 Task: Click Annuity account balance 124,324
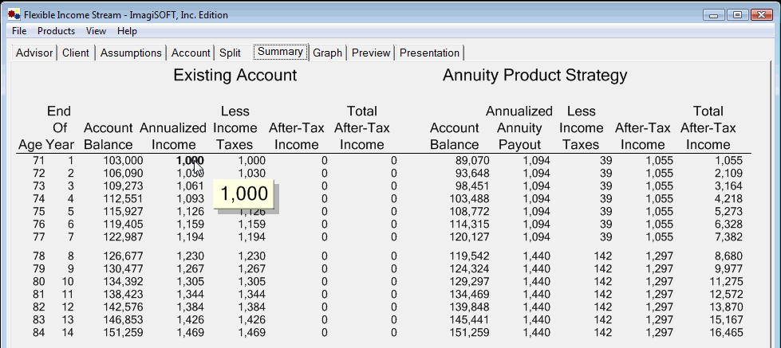[x=470, y=269]
